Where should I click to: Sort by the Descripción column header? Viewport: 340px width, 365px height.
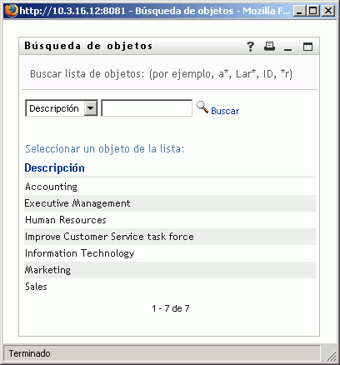[x=54, y=168]
